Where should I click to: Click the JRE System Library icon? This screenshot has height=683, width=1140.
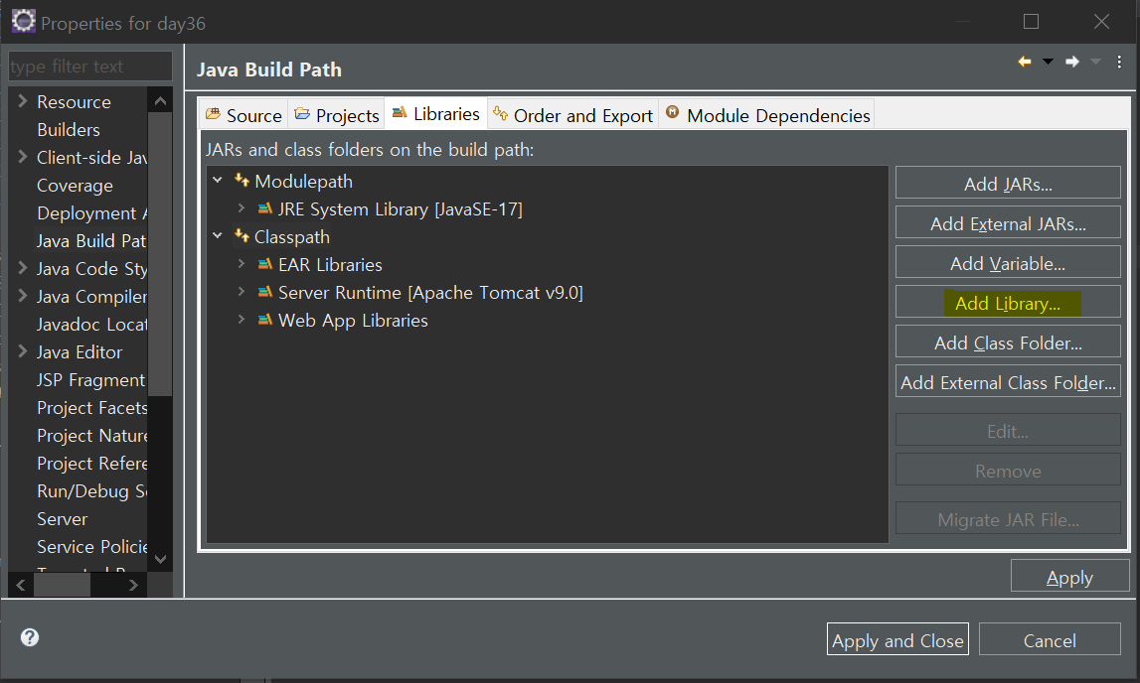pyautogui.click(x=265, y=209)
